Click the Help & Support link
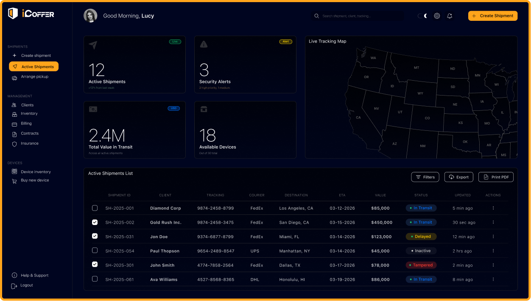 pyautogui.click(x=35, y=276)
